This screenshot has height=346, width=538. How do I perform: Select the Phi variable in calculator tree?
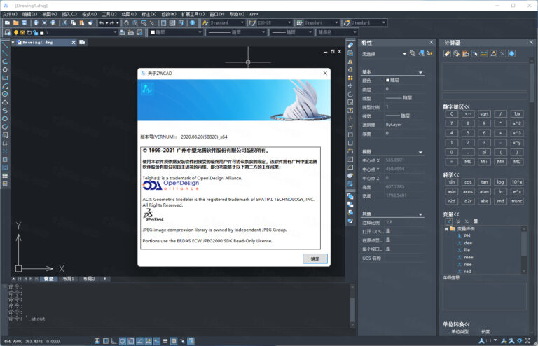pyautogui.click(x=467, y=236)
